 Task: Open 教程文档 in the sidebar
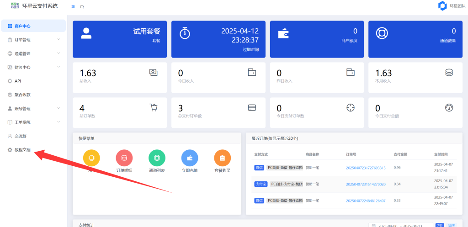point(22,150)
